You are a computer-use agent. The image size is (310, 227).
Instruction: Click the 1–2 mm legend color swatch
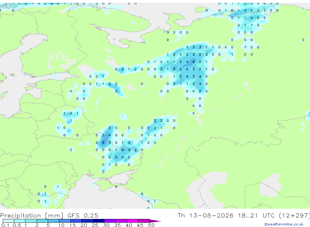pos(31,221)
